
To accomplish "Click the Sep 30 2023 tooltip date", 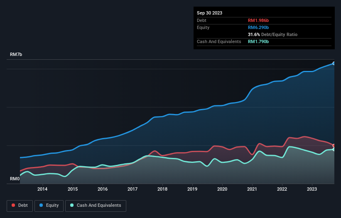I will click(x=209, y=13).
